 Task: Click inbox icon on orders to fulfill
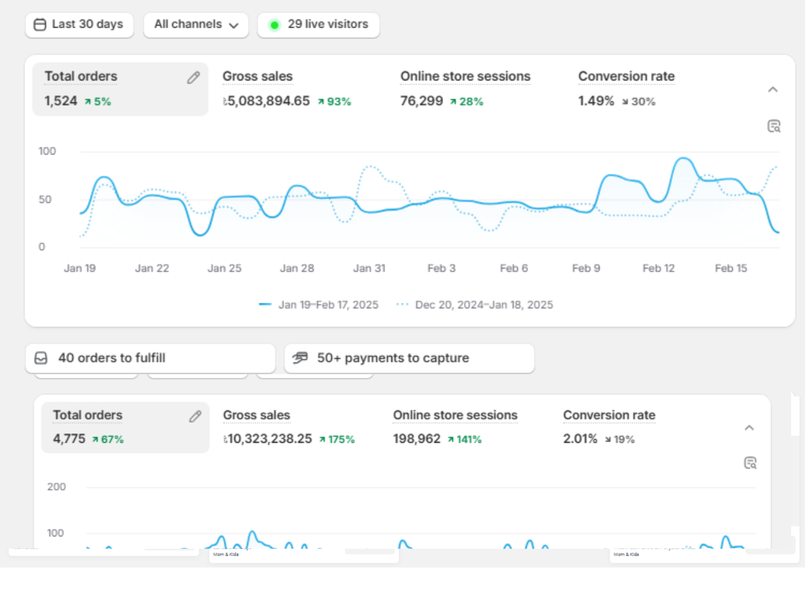click(x=41, y=358)
